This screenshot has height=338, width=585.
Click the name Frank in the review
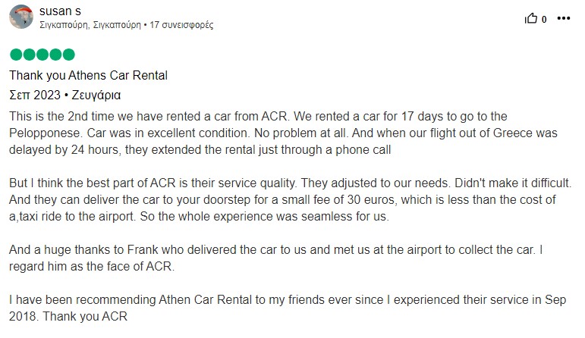pyautogui.click(x=143, y=249)
